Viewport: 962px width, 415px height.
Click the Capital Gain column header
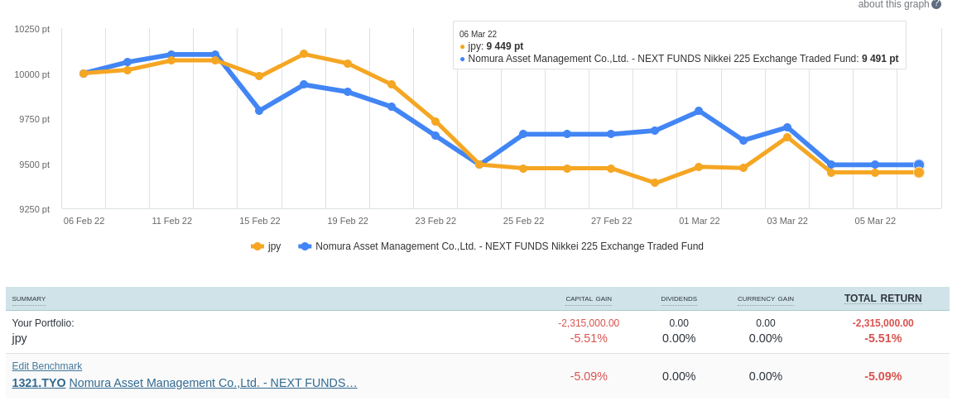pos(589,298)
